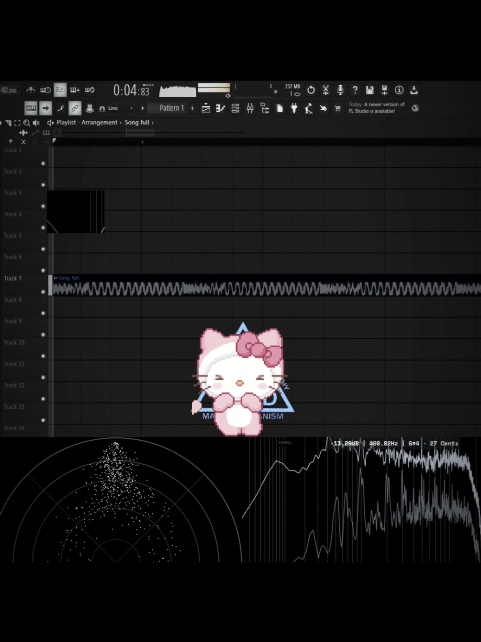481x642 pixels.
Task: Expand Playlist - Arrangement menu
Action: coord(87,123)
